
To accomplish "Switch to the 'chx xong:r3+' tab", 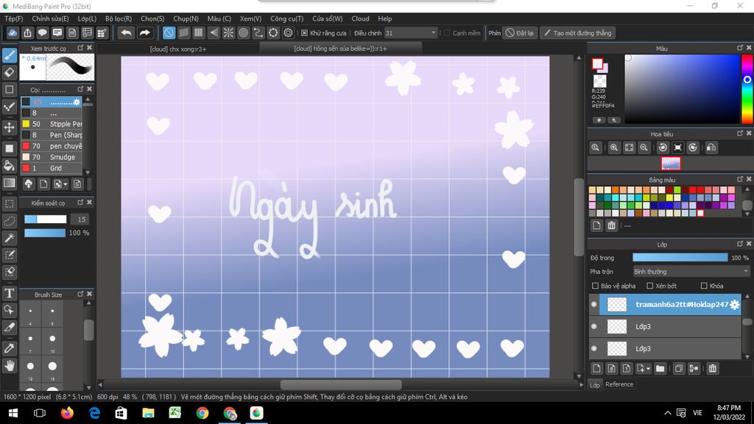I will click(178, 49).
